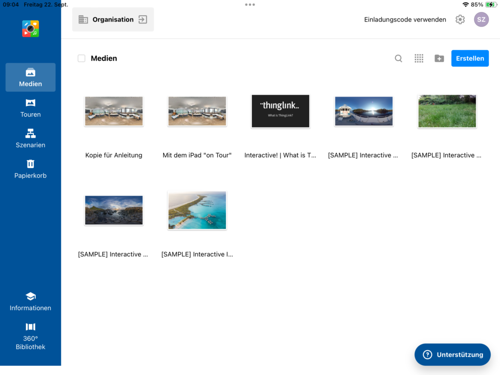Open the Unterstützung help button
The image size is (500, 375).
point(452,354)
